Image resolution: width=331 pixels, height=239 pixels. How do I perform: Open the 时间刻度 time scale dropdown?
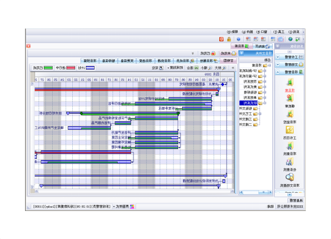point(177,68)
